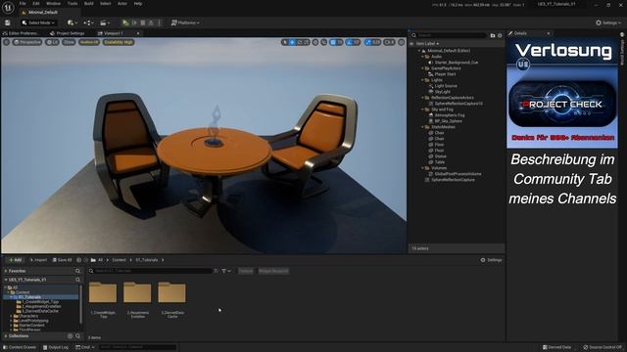Image resolution: width=627 pixels, height=352 pixels.
Task: Open the Platforms dropdown
Action: [x=185, y=22]
